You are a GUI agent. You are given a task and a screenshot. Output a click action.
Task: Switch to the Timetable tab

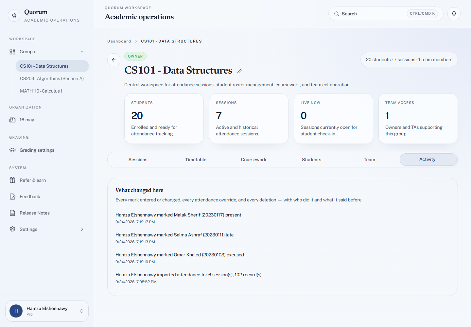(196, 160)
